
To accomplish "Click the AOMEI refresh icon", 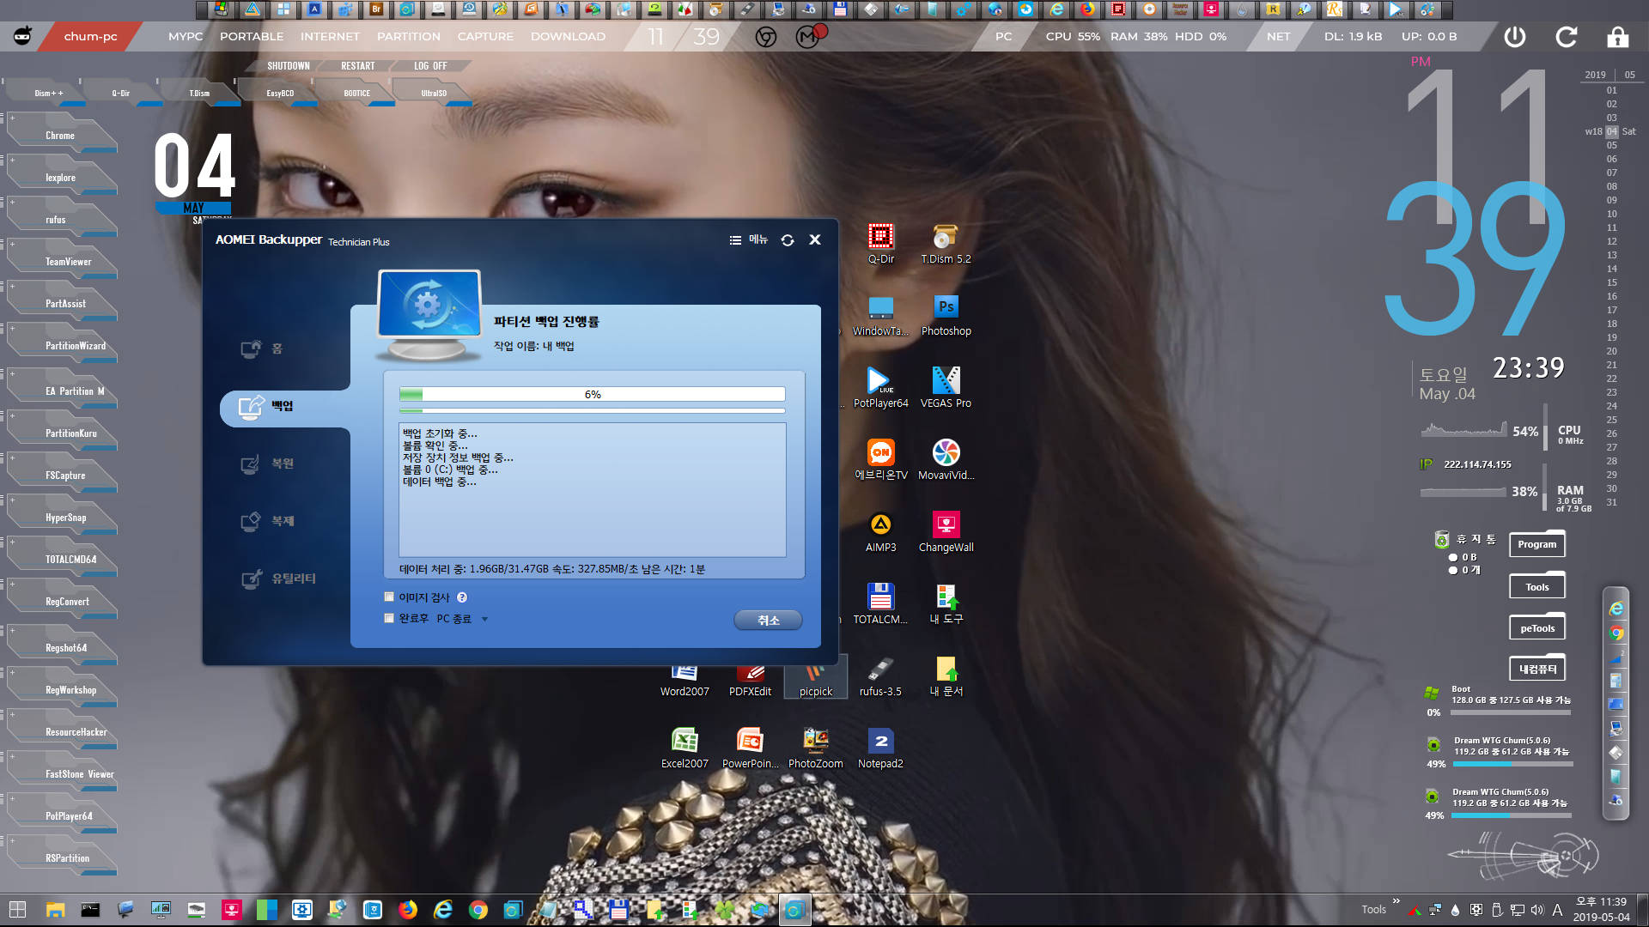I will pyautogui.click(x=788, y=240).
